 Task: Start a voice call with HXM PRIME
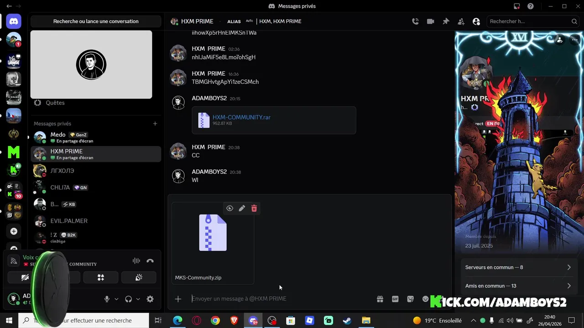coord(415,21)
